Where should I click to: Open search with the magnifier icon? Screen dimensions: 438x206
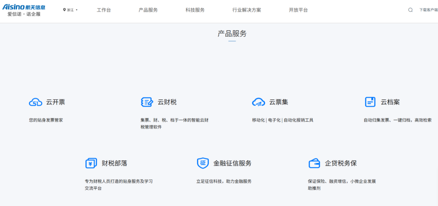pyautogui.click(x=410, y=10)
